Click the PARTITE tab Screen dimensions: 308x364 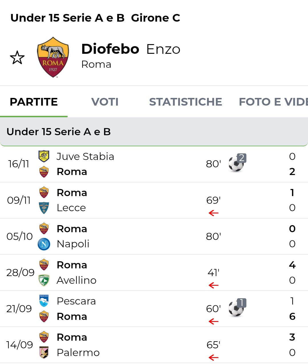pyautogui.click(x=34, y=102)
